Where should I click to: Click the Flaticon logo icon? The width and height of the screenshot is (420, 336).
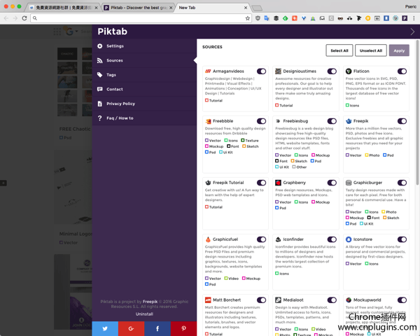(x=349, y=71)
